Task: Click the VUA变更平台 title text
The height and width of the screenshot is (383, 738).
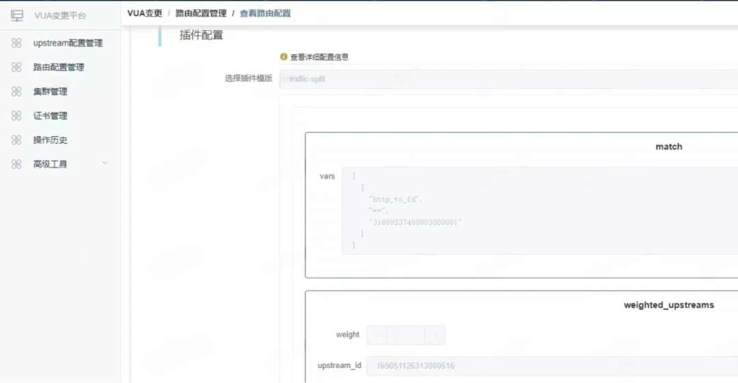Action: [60, 16]
